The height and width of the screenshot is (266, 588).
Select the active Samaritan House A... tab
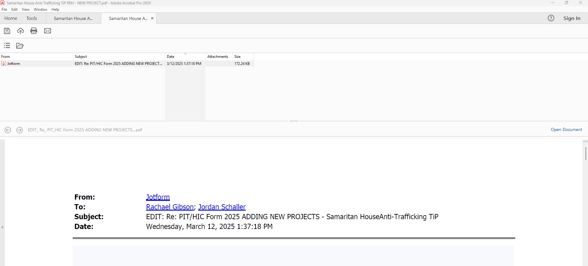128,18
